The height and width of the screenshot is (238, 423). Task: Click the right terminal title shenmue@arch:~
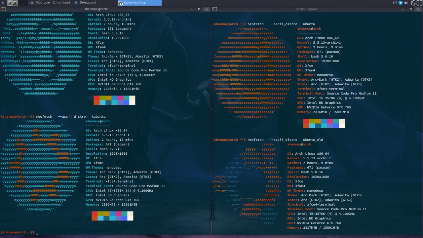(x=308, y=9)
